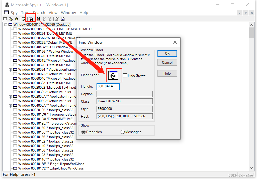Click the icon of Window 0001031E row

point(15,60)
